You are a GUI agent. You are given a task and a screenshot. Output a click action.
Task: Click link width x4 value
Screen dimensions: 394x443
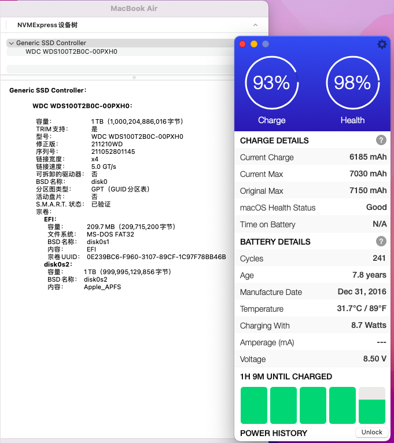click(x=95, y=160)
